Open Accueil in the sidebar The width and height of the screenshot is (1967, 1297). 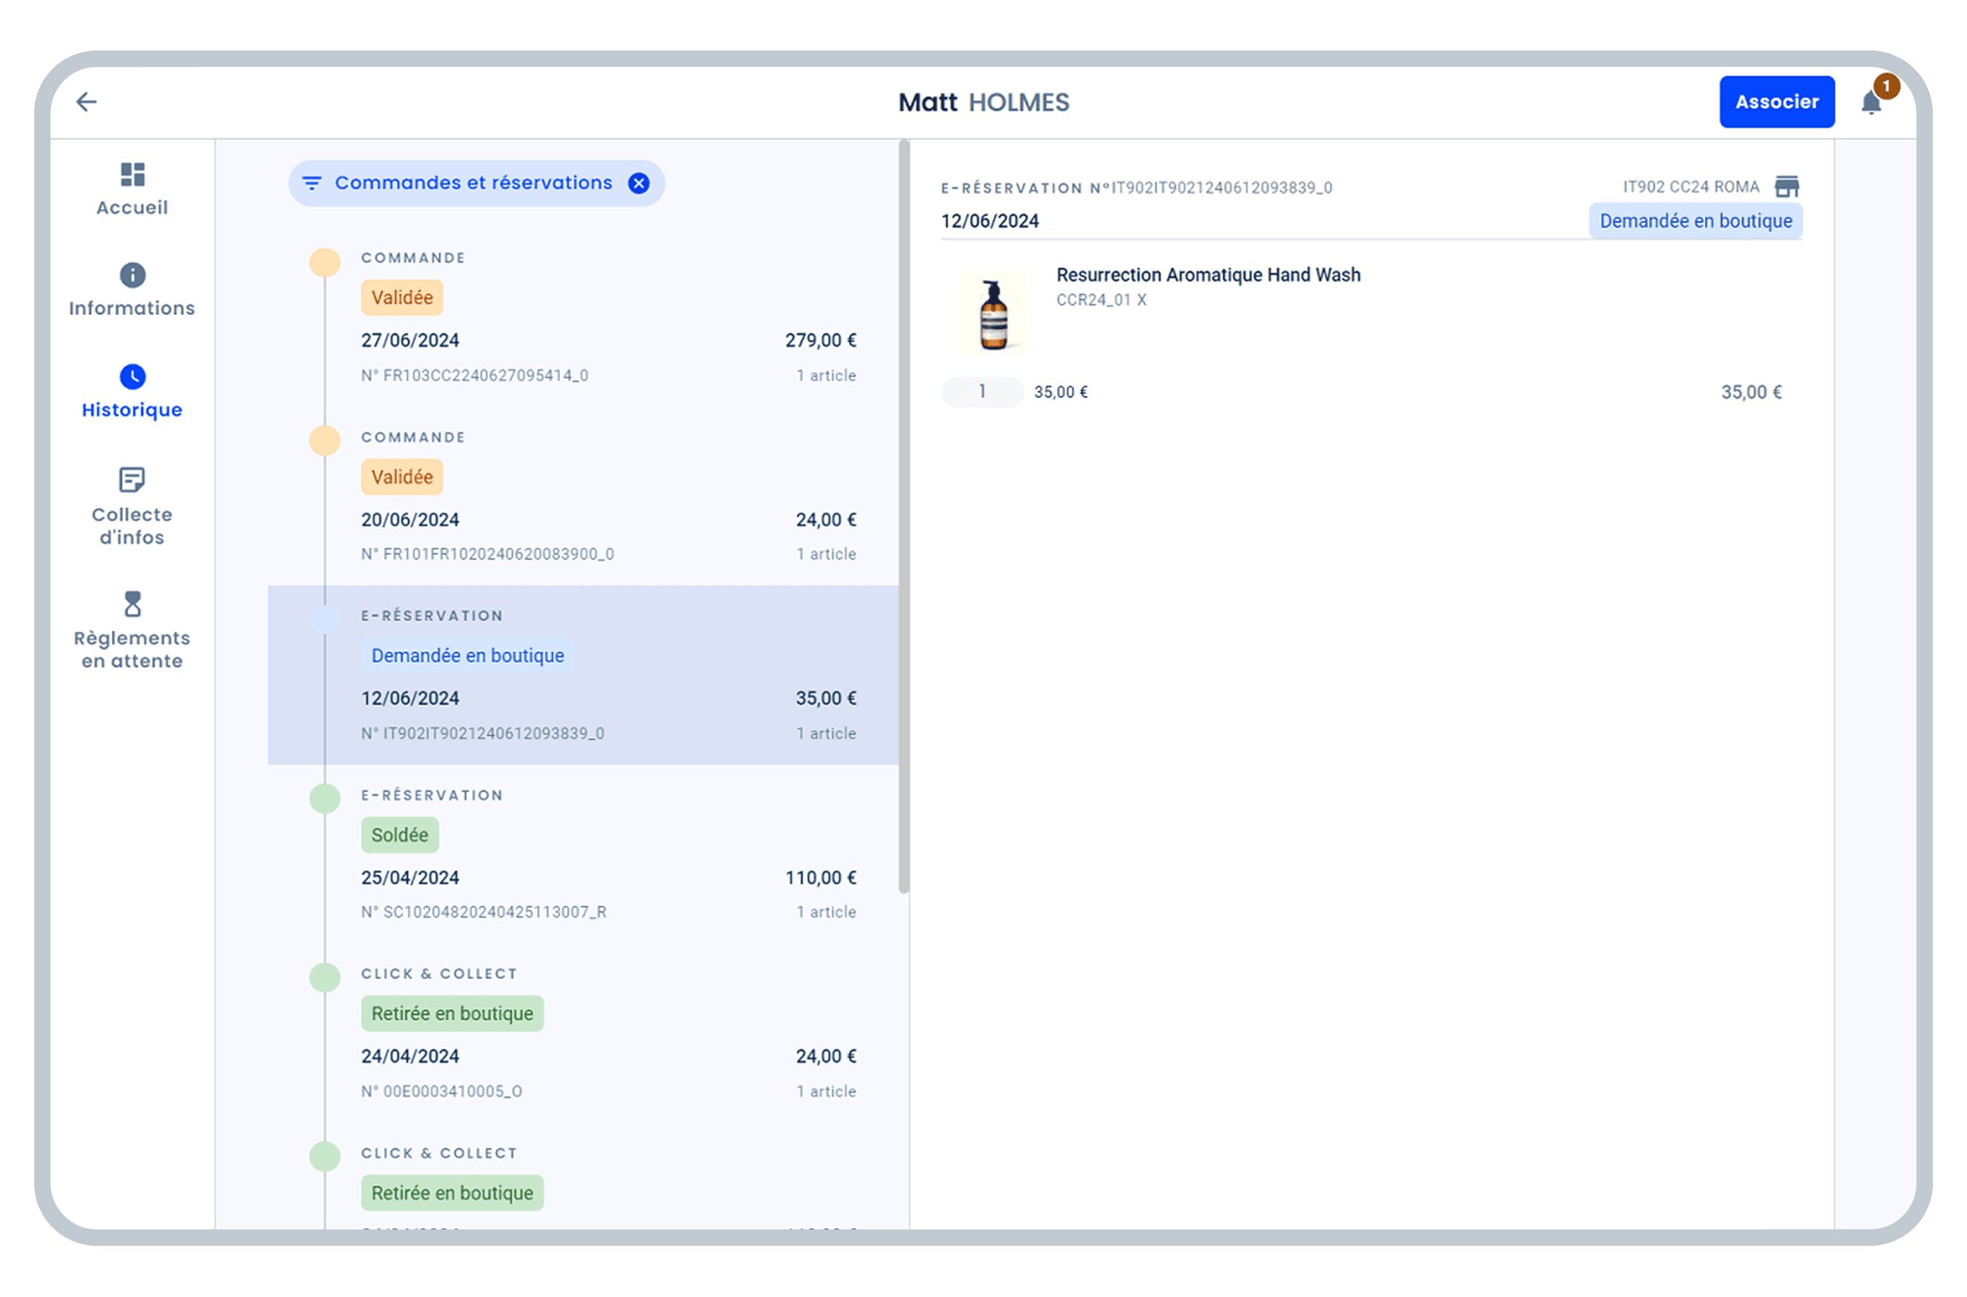click(x=132, y=189)
